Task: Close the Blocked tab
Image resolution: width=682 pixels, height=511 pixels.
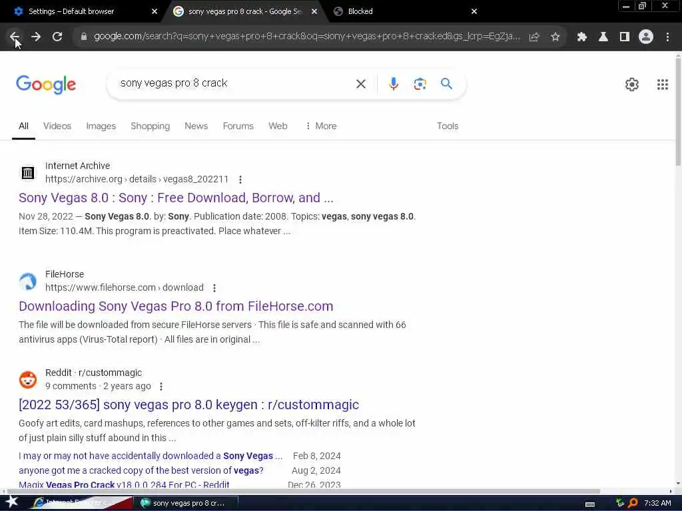Action: point(474,11)
